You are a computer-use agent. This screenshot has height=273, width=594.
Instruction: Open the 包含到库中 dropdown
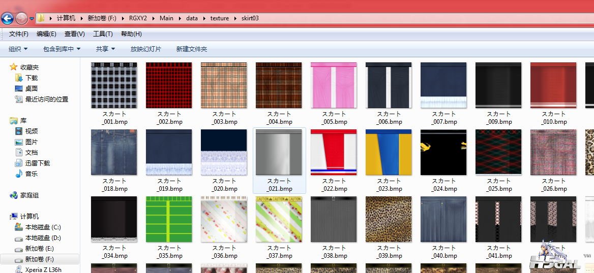tap(62, 49)
